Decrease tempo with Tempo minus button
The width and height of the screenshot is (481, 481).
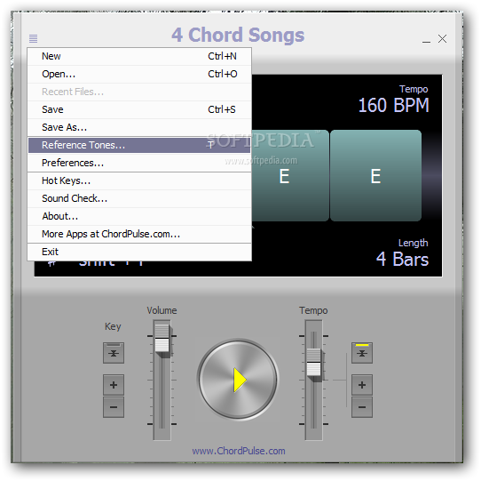click(362, 407)
